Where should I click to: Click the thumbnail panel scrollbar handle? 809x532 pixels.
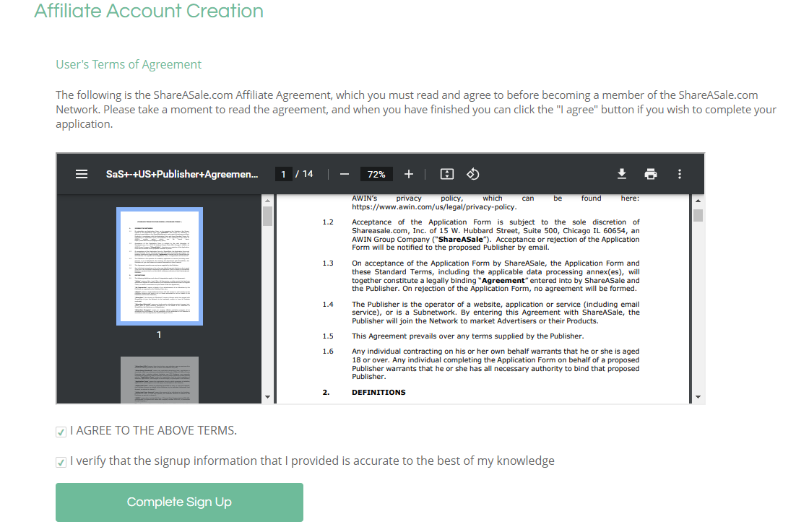[267, 216]
